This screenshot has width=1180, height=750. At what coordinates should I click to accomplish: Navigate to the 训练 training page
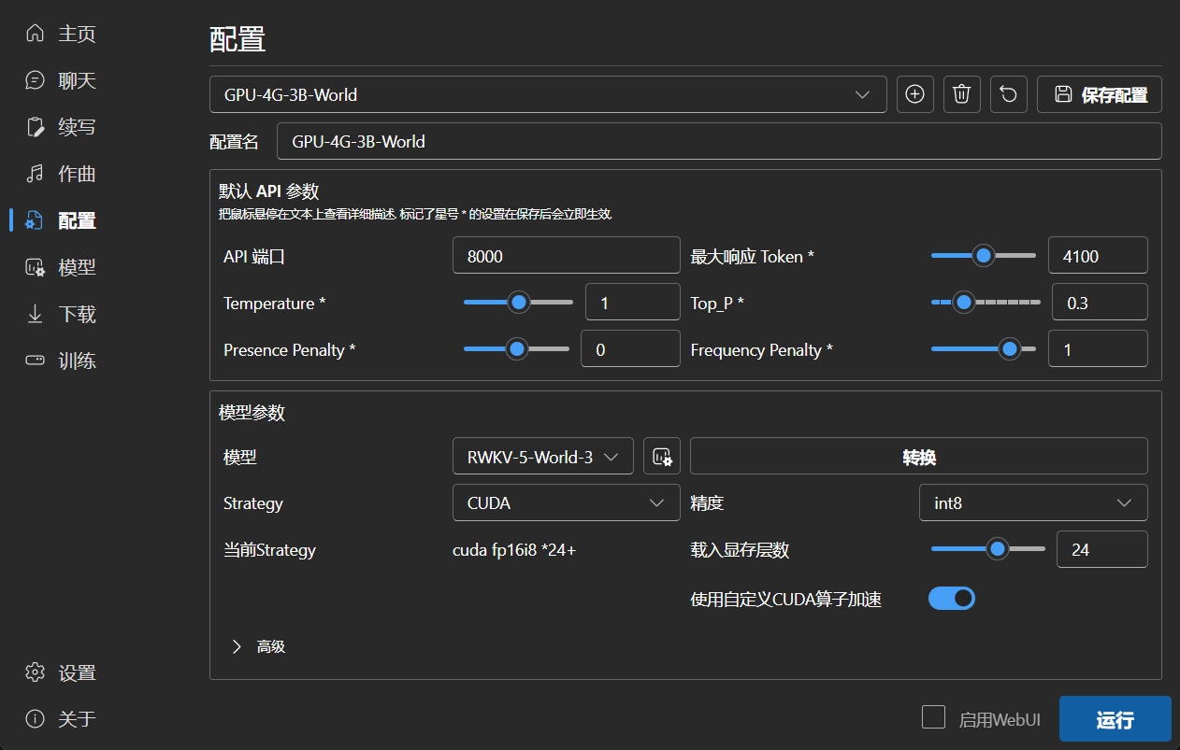coord(62,361)
